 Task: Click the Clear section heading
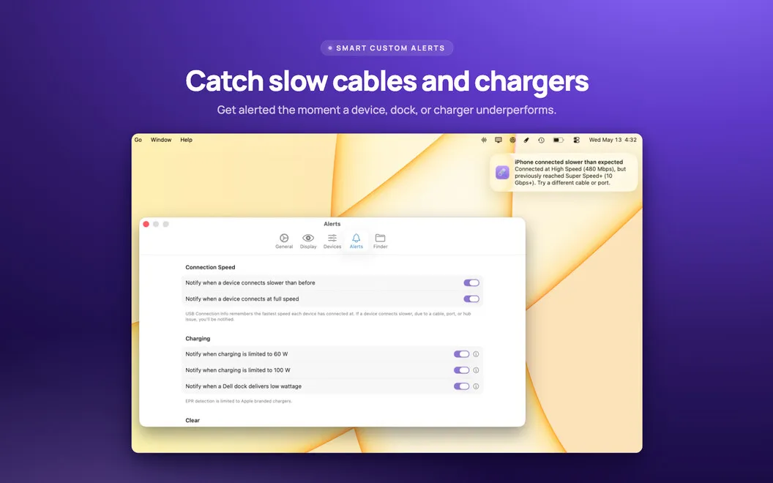pyautogui.click(x=193, y=420)
